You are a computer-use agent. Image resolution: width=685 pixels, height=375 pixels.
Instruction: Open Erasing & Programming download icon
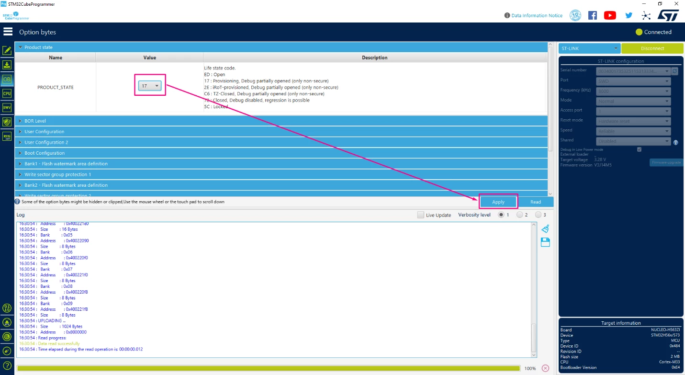[7, 65]
